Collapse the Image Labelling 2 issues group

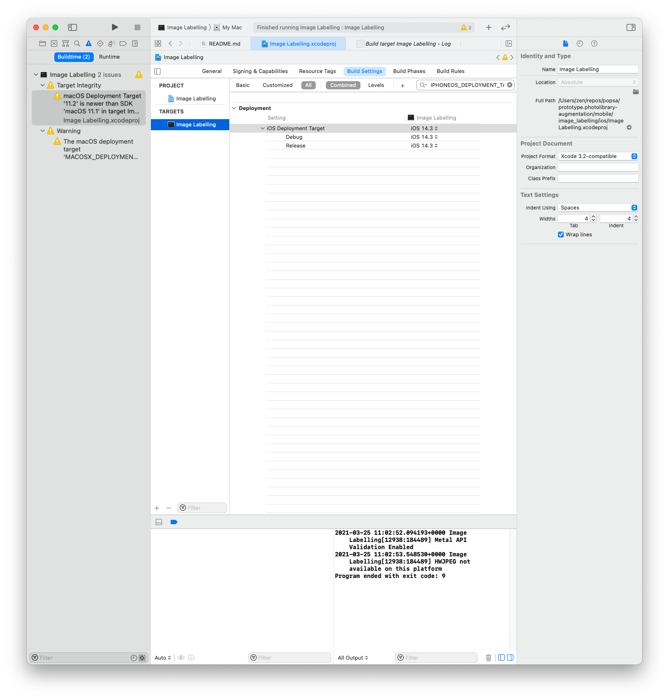point(36,75)
